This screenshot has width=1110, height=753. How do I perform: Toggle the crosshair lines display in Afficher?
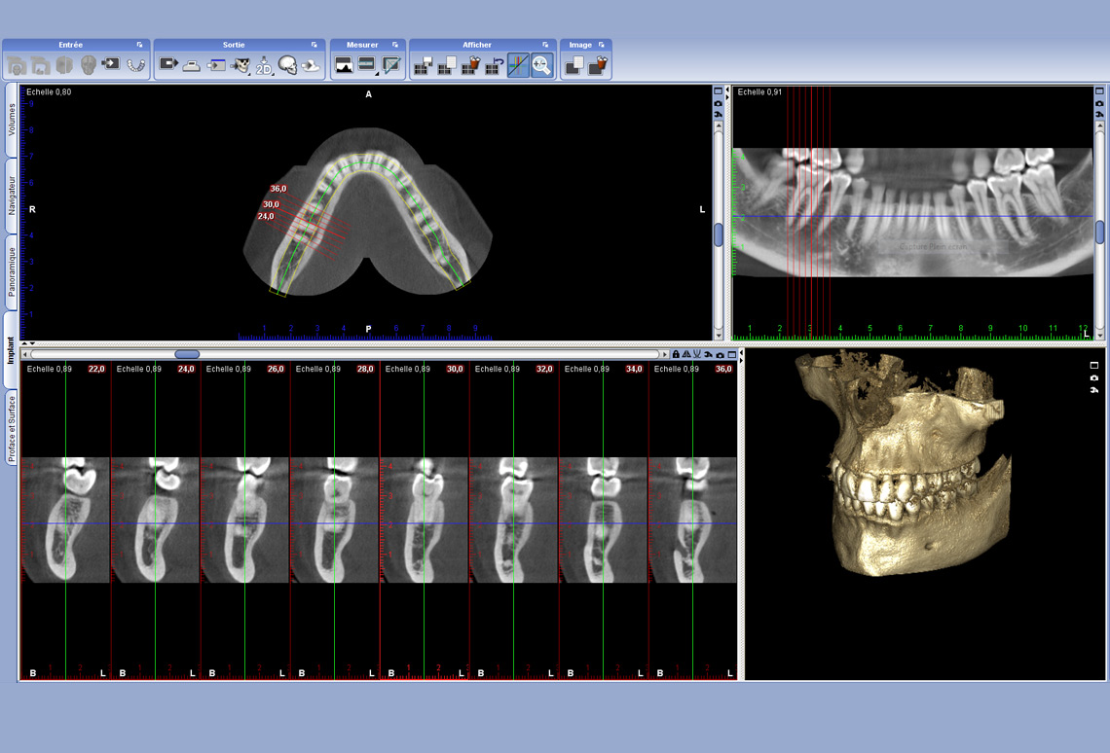518,65
